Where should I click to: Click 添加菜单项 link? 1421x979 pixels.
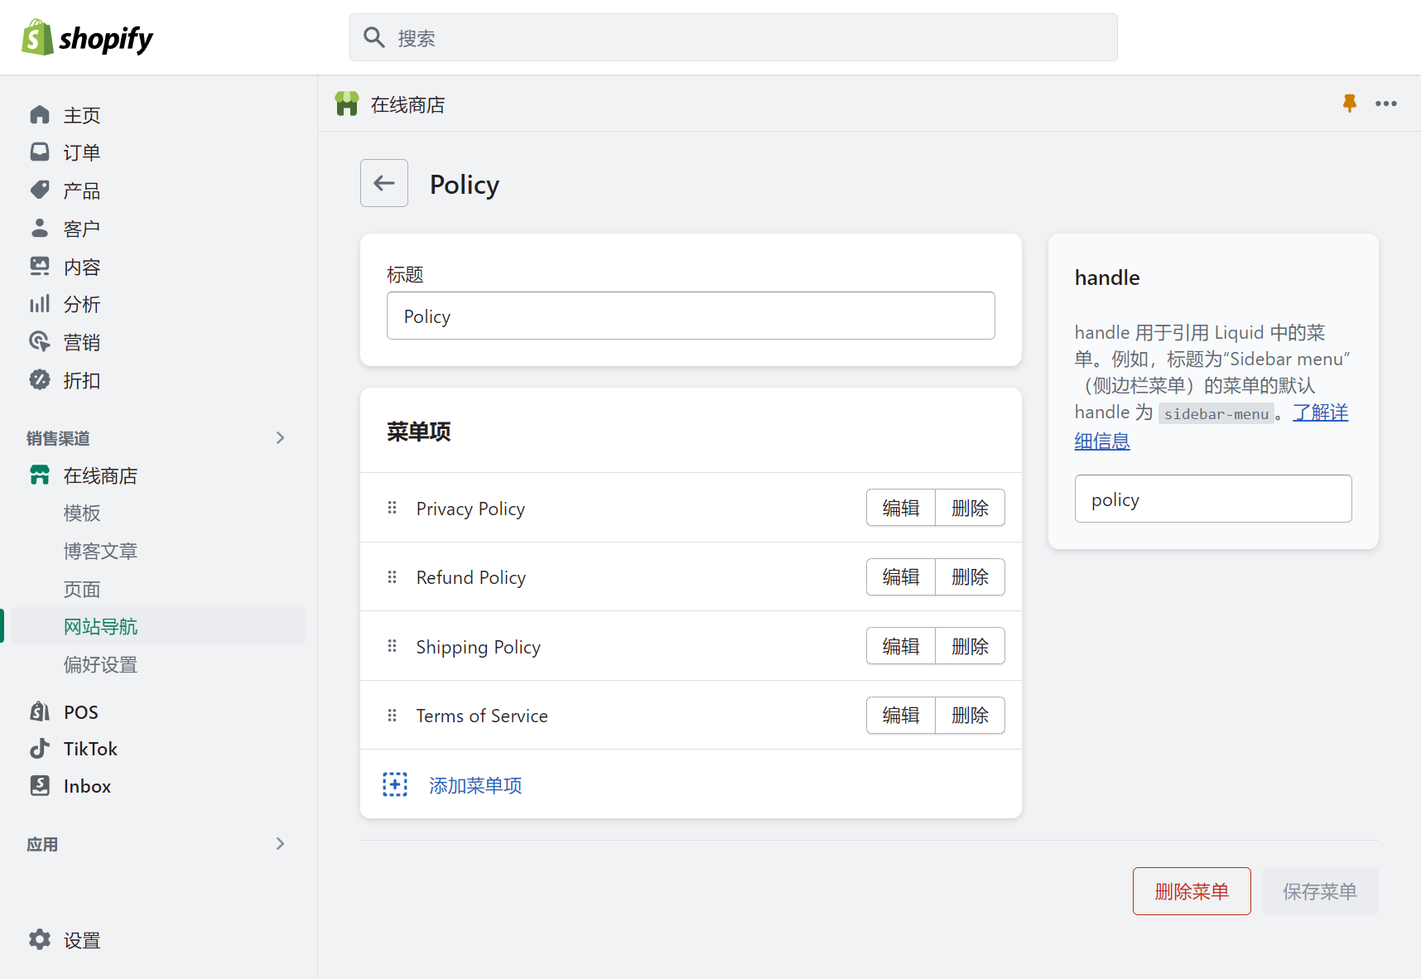point(475,785)
